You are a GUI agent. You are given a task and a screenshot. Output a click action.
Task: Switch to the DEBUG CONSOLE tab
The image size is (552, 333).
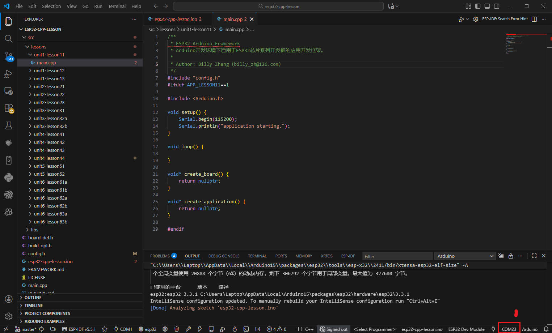(x=224, y=256)
